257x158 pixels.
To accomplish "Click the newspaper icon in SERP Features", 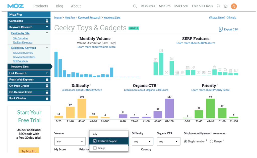I will (230, 71).
